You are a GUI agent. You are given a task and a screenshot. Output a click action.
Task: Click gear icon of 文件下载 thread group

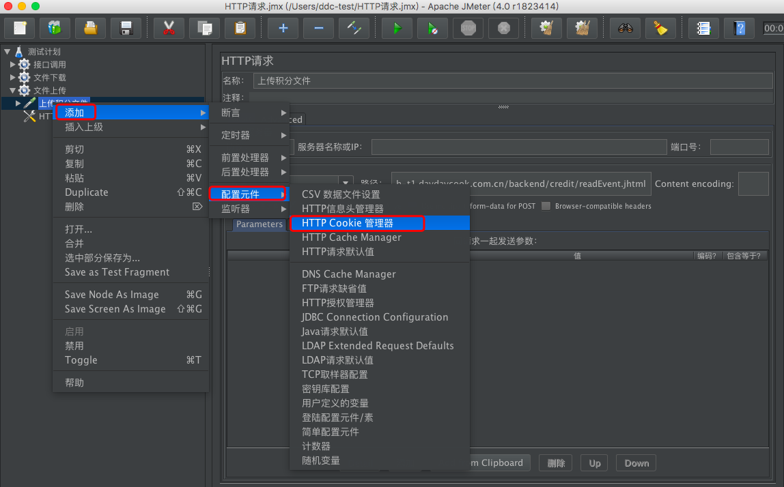click(x=24, y=78)
